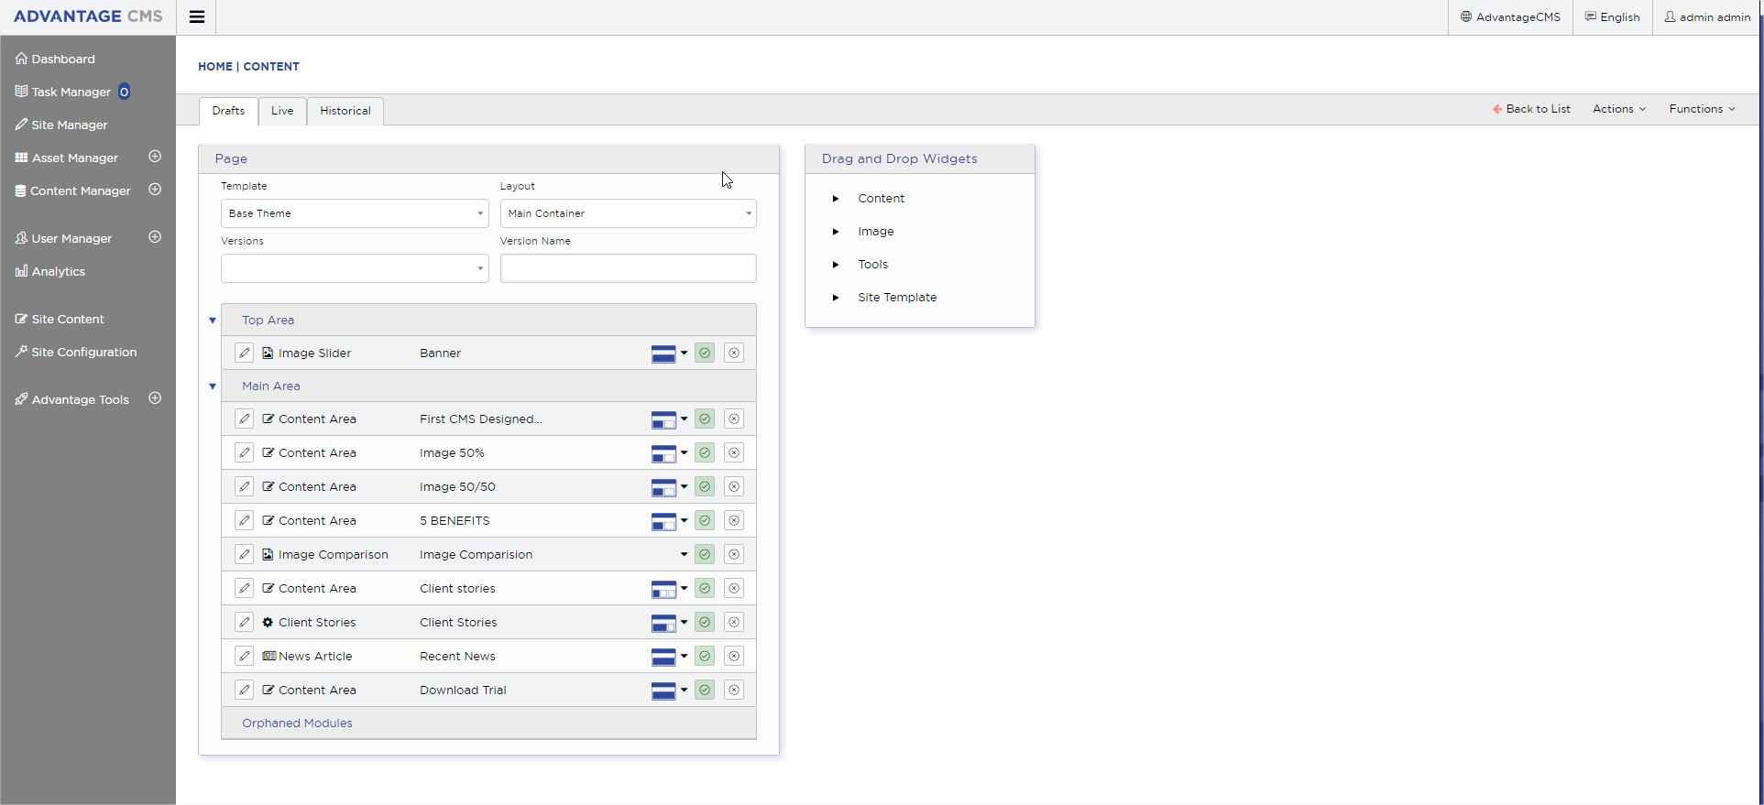Switch to the Live tab

(282, 111)
